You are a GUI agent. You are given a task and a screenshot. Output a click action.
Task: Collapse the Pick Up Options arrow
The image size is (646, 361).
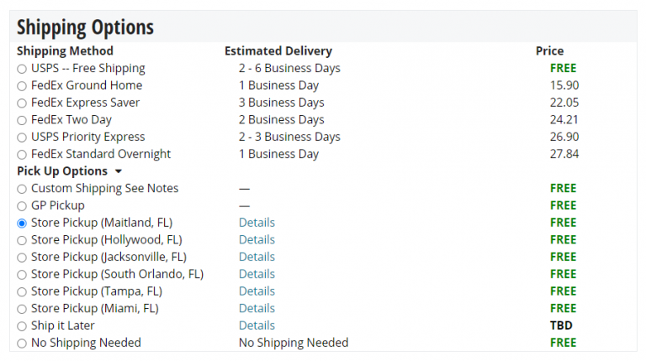(118, 171)
